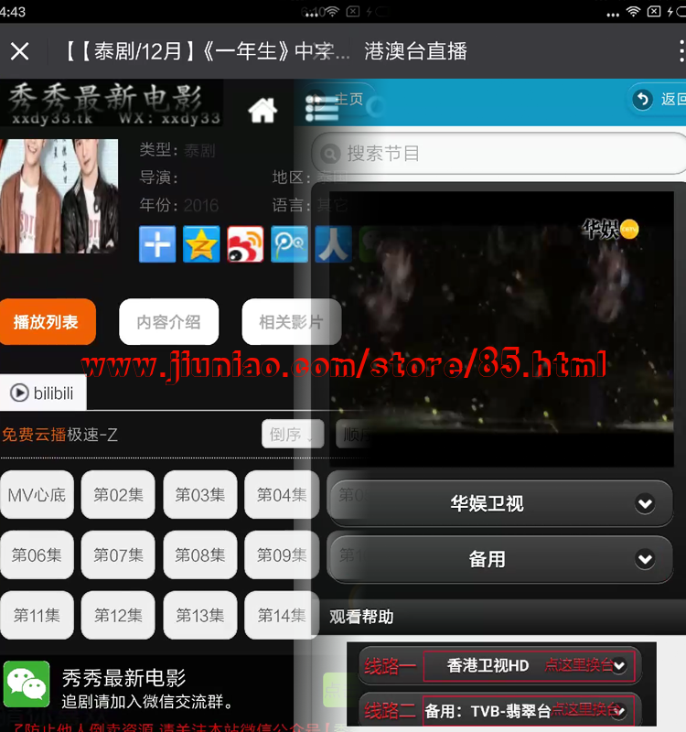686x732 pixels.
Task: Play episode 第13集
Action: (x=199, y=615)
